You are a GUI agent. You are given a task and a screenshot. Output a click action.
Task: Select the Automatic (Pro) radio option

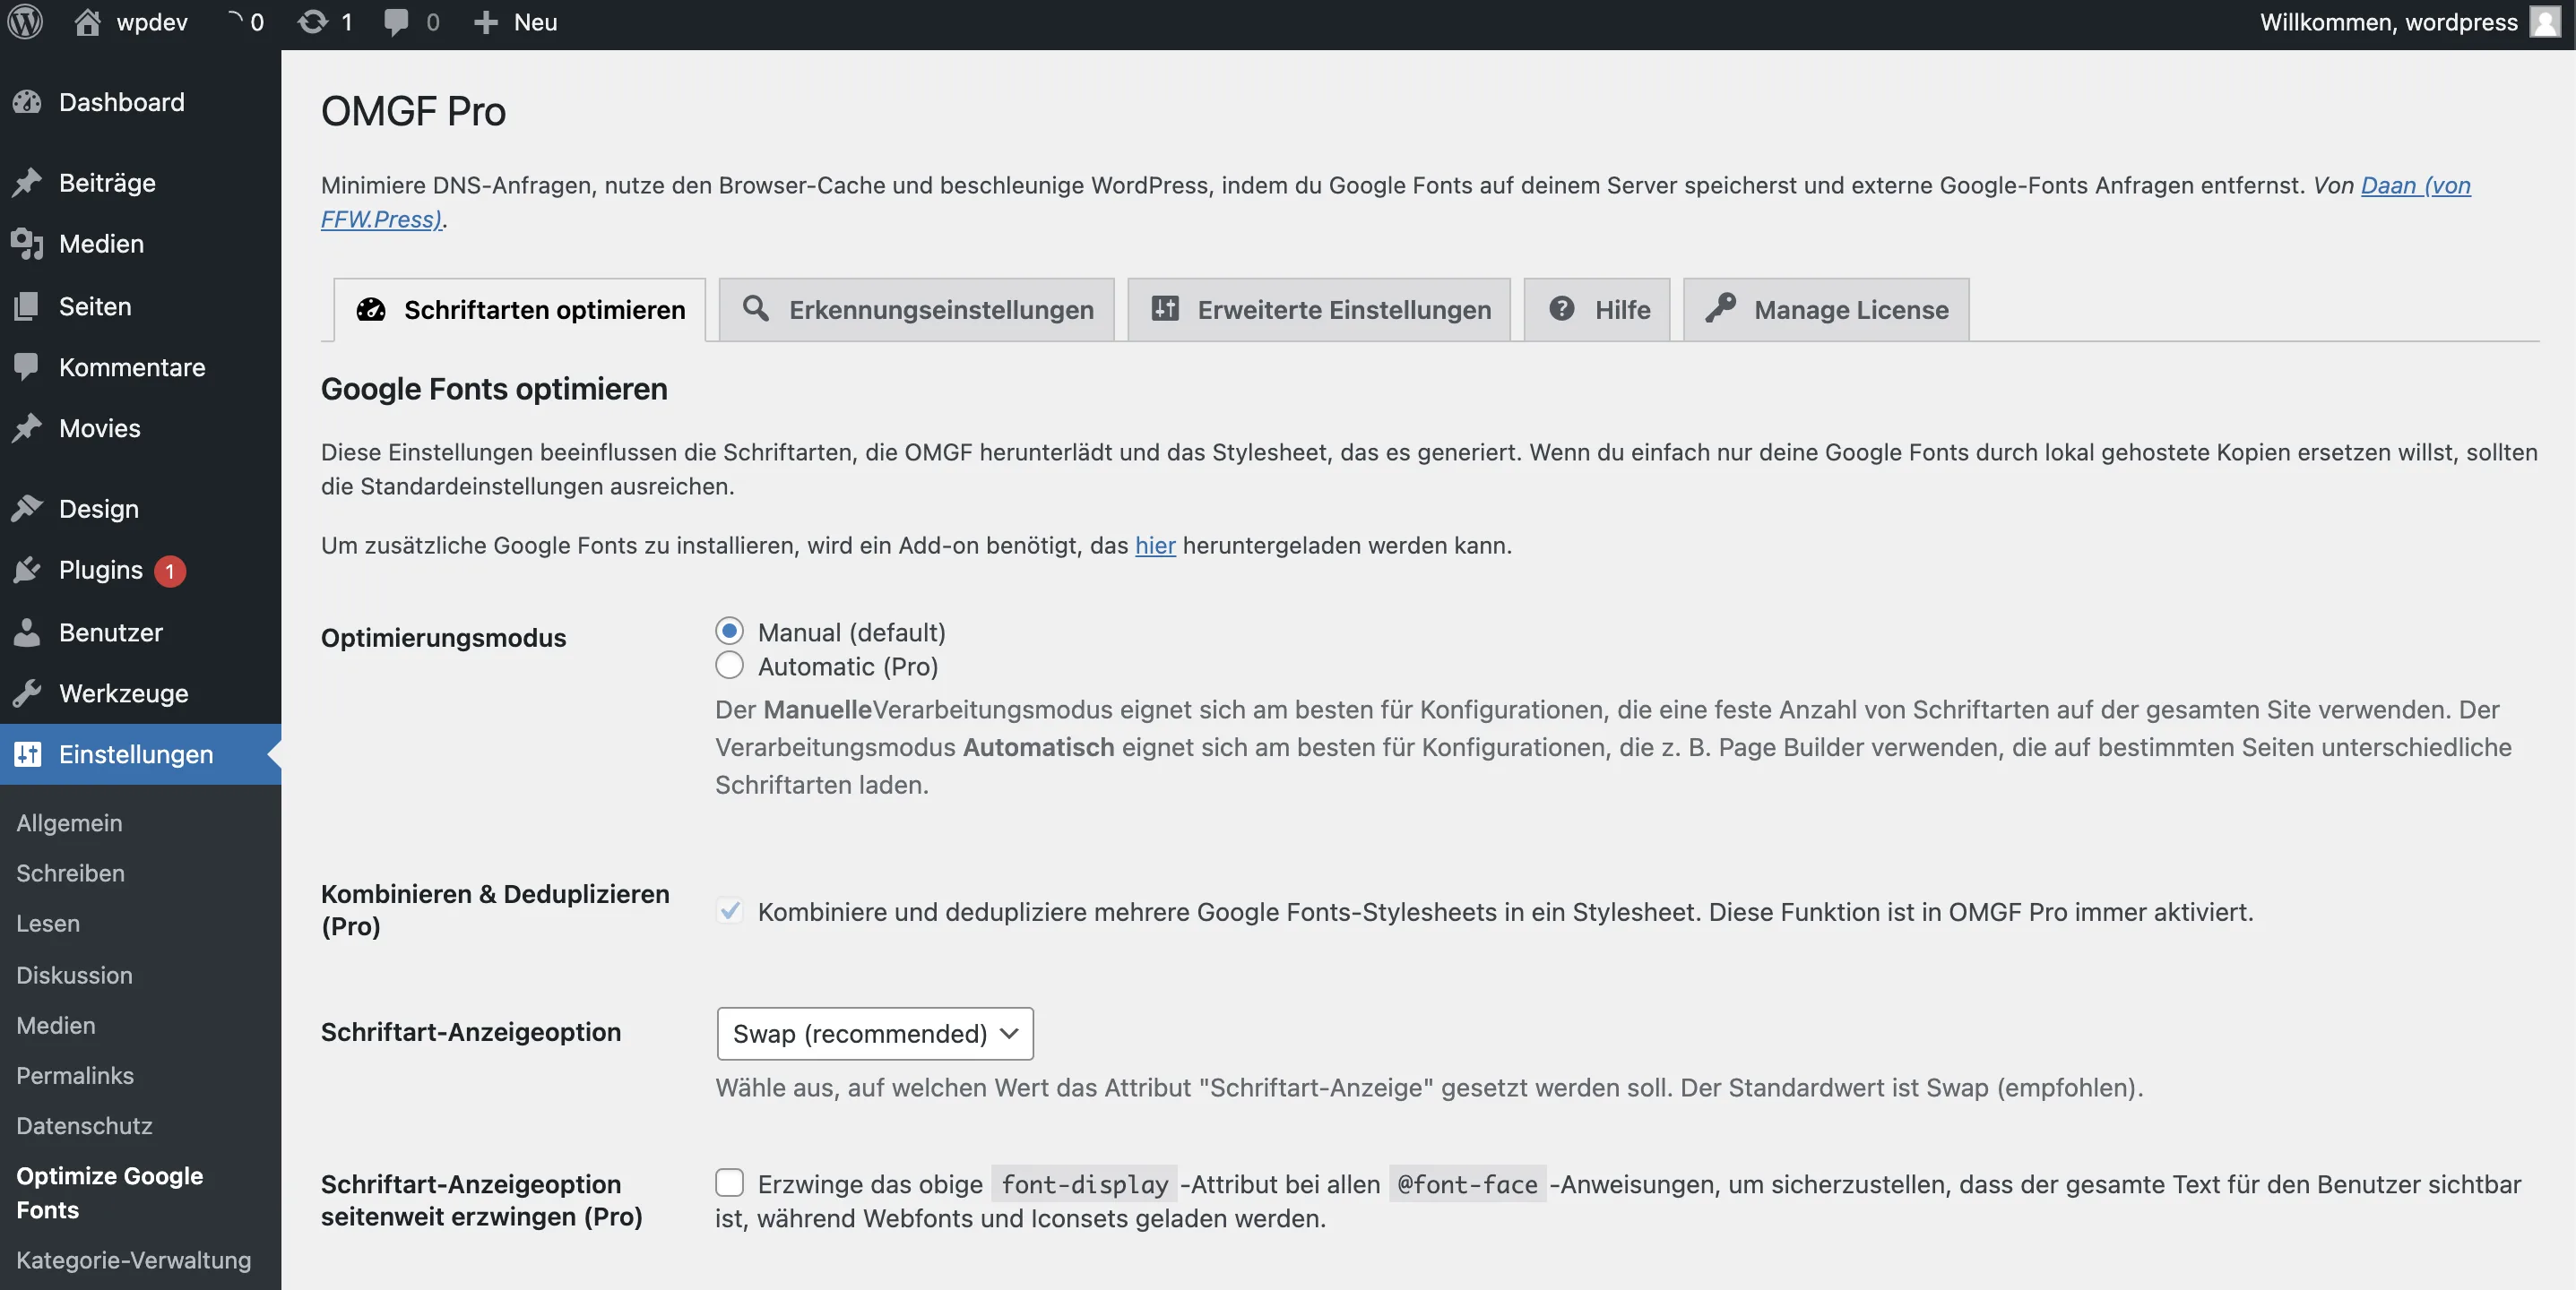[729, 666]
